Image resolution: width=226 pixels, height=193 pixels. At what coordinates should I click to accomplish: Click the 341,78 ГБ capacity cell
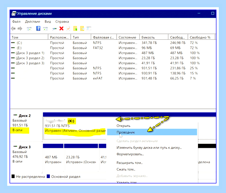[x=149, y=43]
